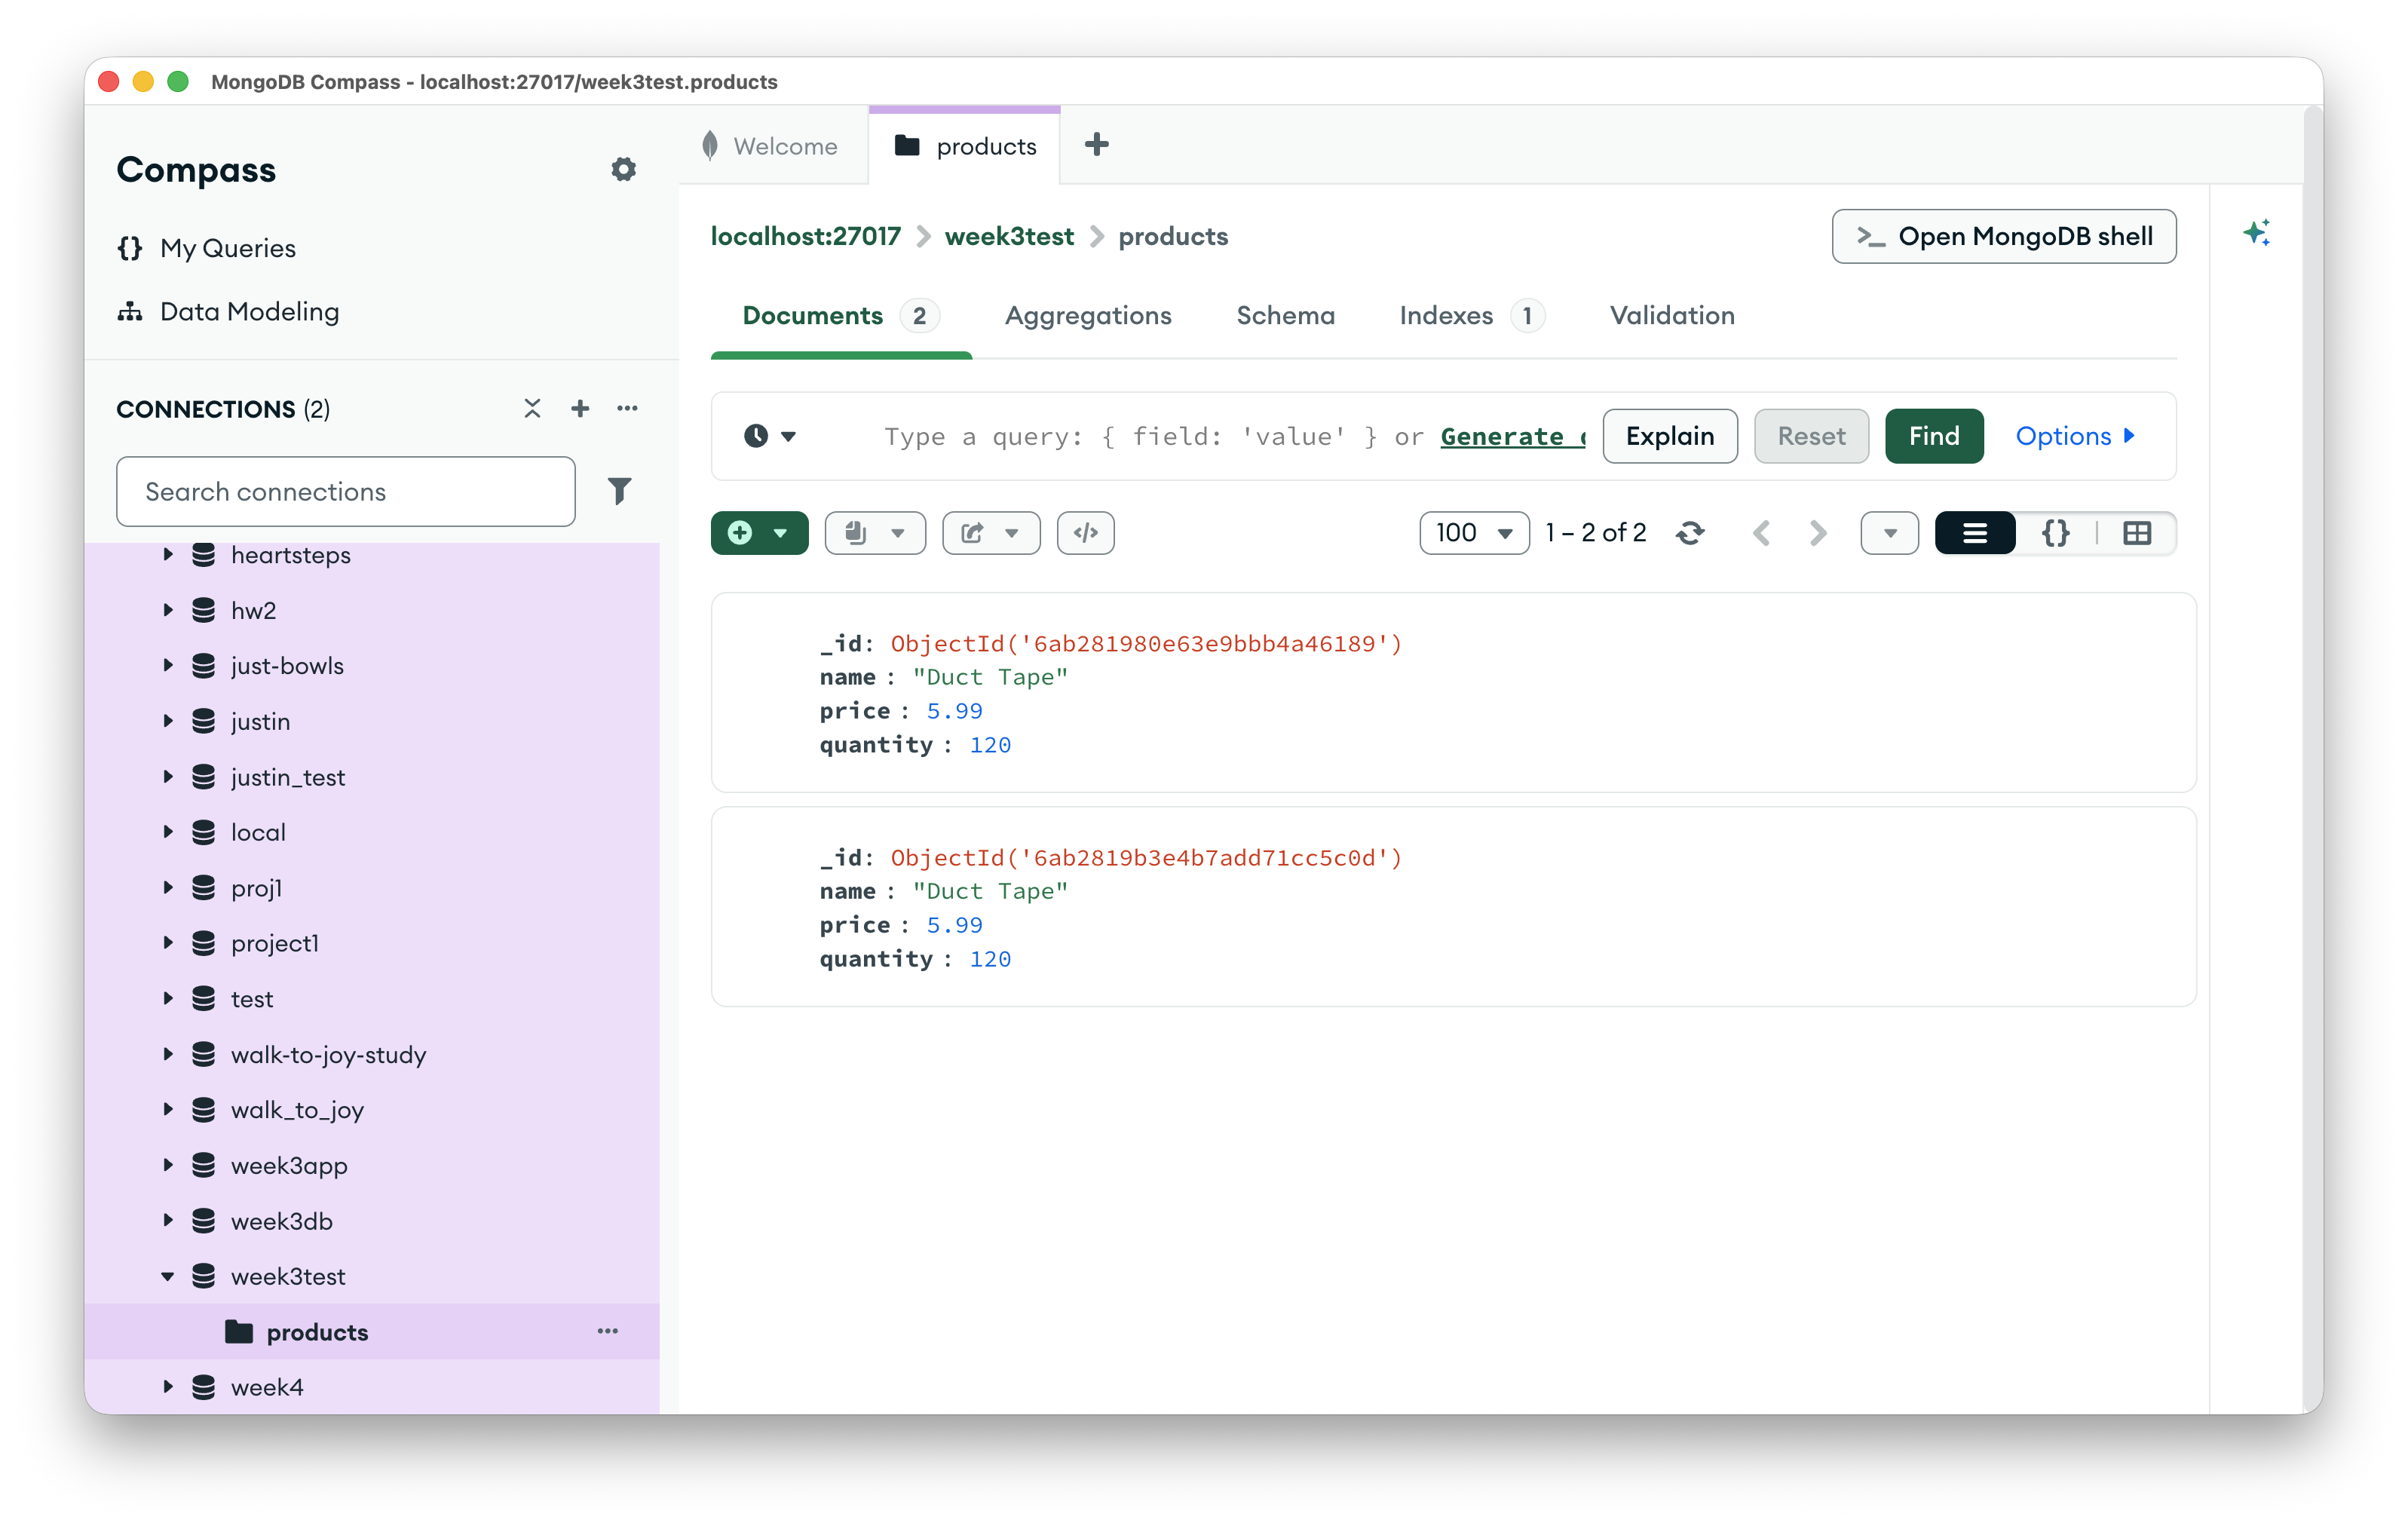This screenshot has height=1526, width=2408.
Task: Collapse all connections icon
Action: click(x=532, y=408)
